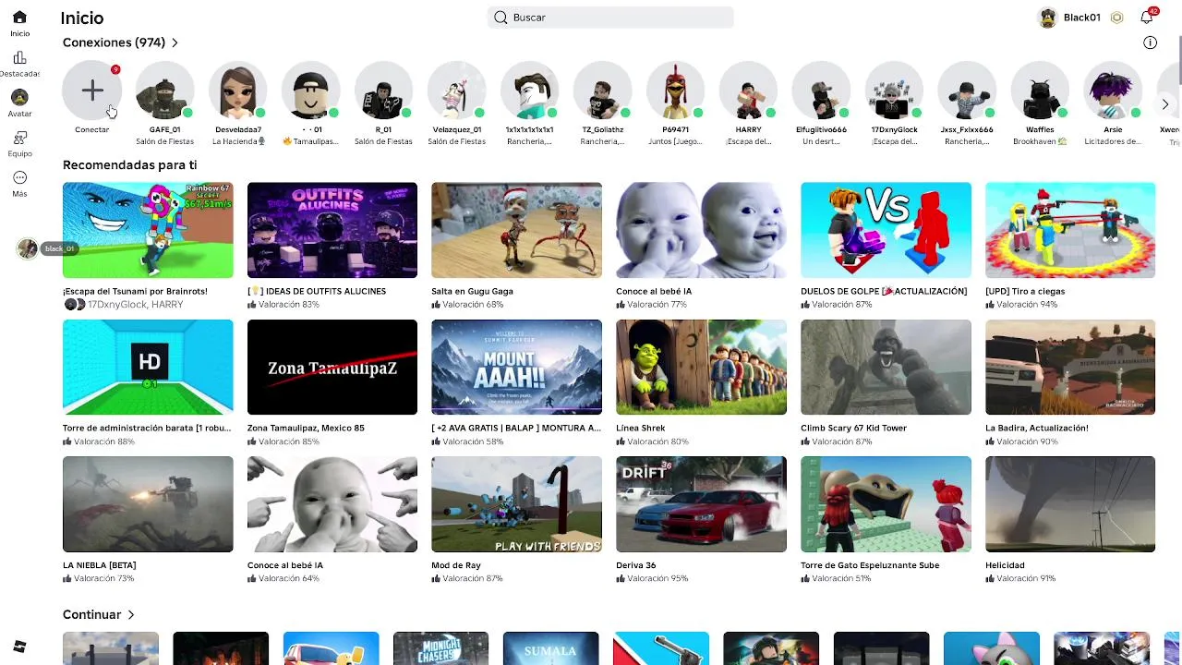Open the Inicio home sidebar icon

coord(19,18)
